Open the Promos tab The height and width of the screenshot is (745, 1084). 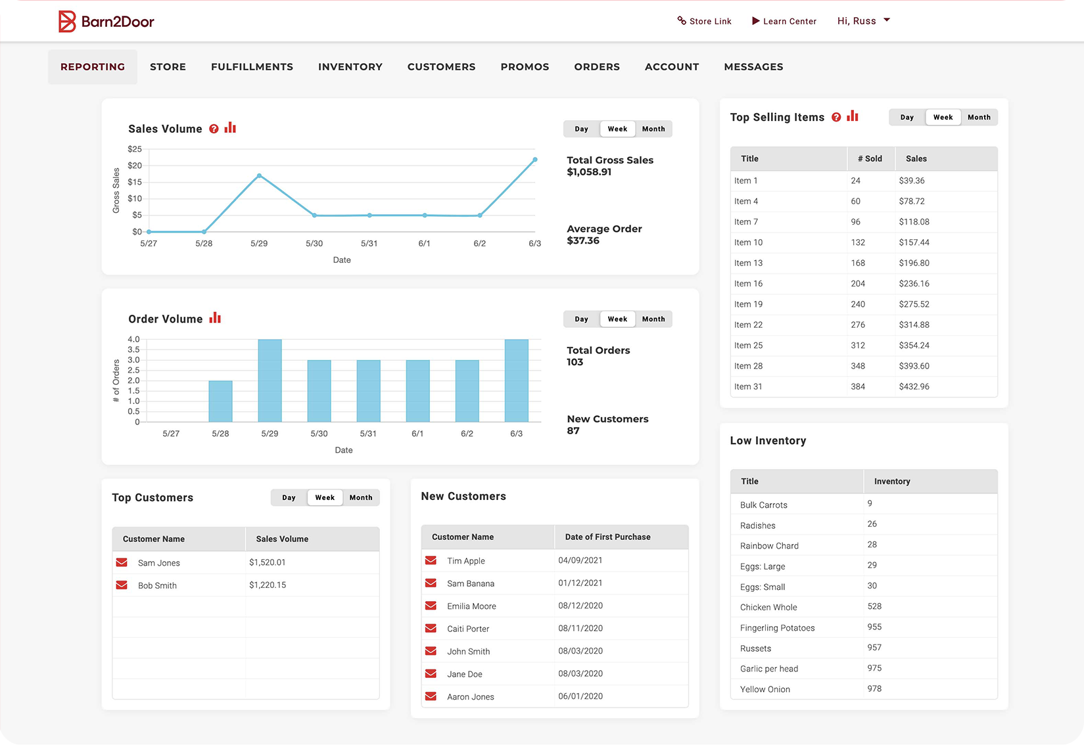click(x=525, y=67)
